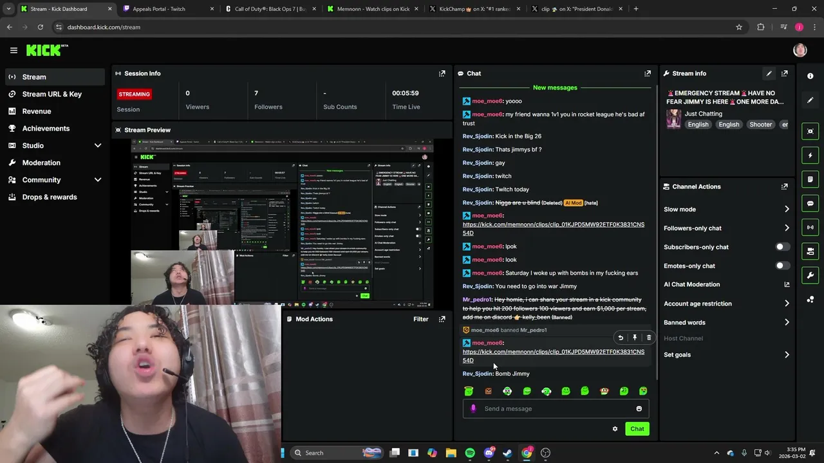Open chat settings gear icon

[615, 429]
